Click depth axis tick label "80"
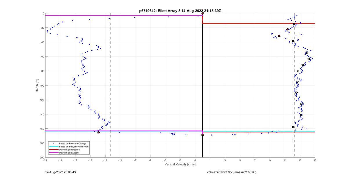Viewport: 348px width, 177px height. pyautogui.click(x=42, y=71)
